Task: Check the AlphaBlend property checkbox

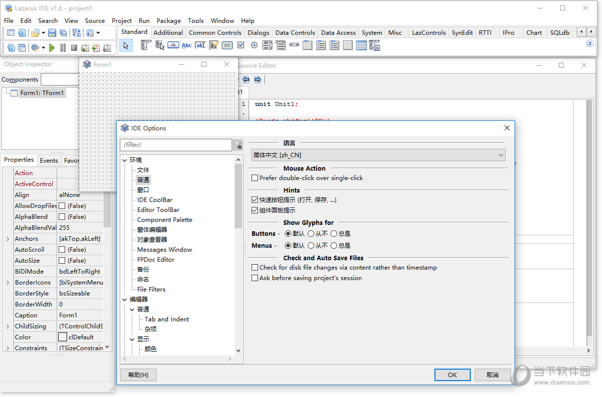Action: [x=62, y=217]
